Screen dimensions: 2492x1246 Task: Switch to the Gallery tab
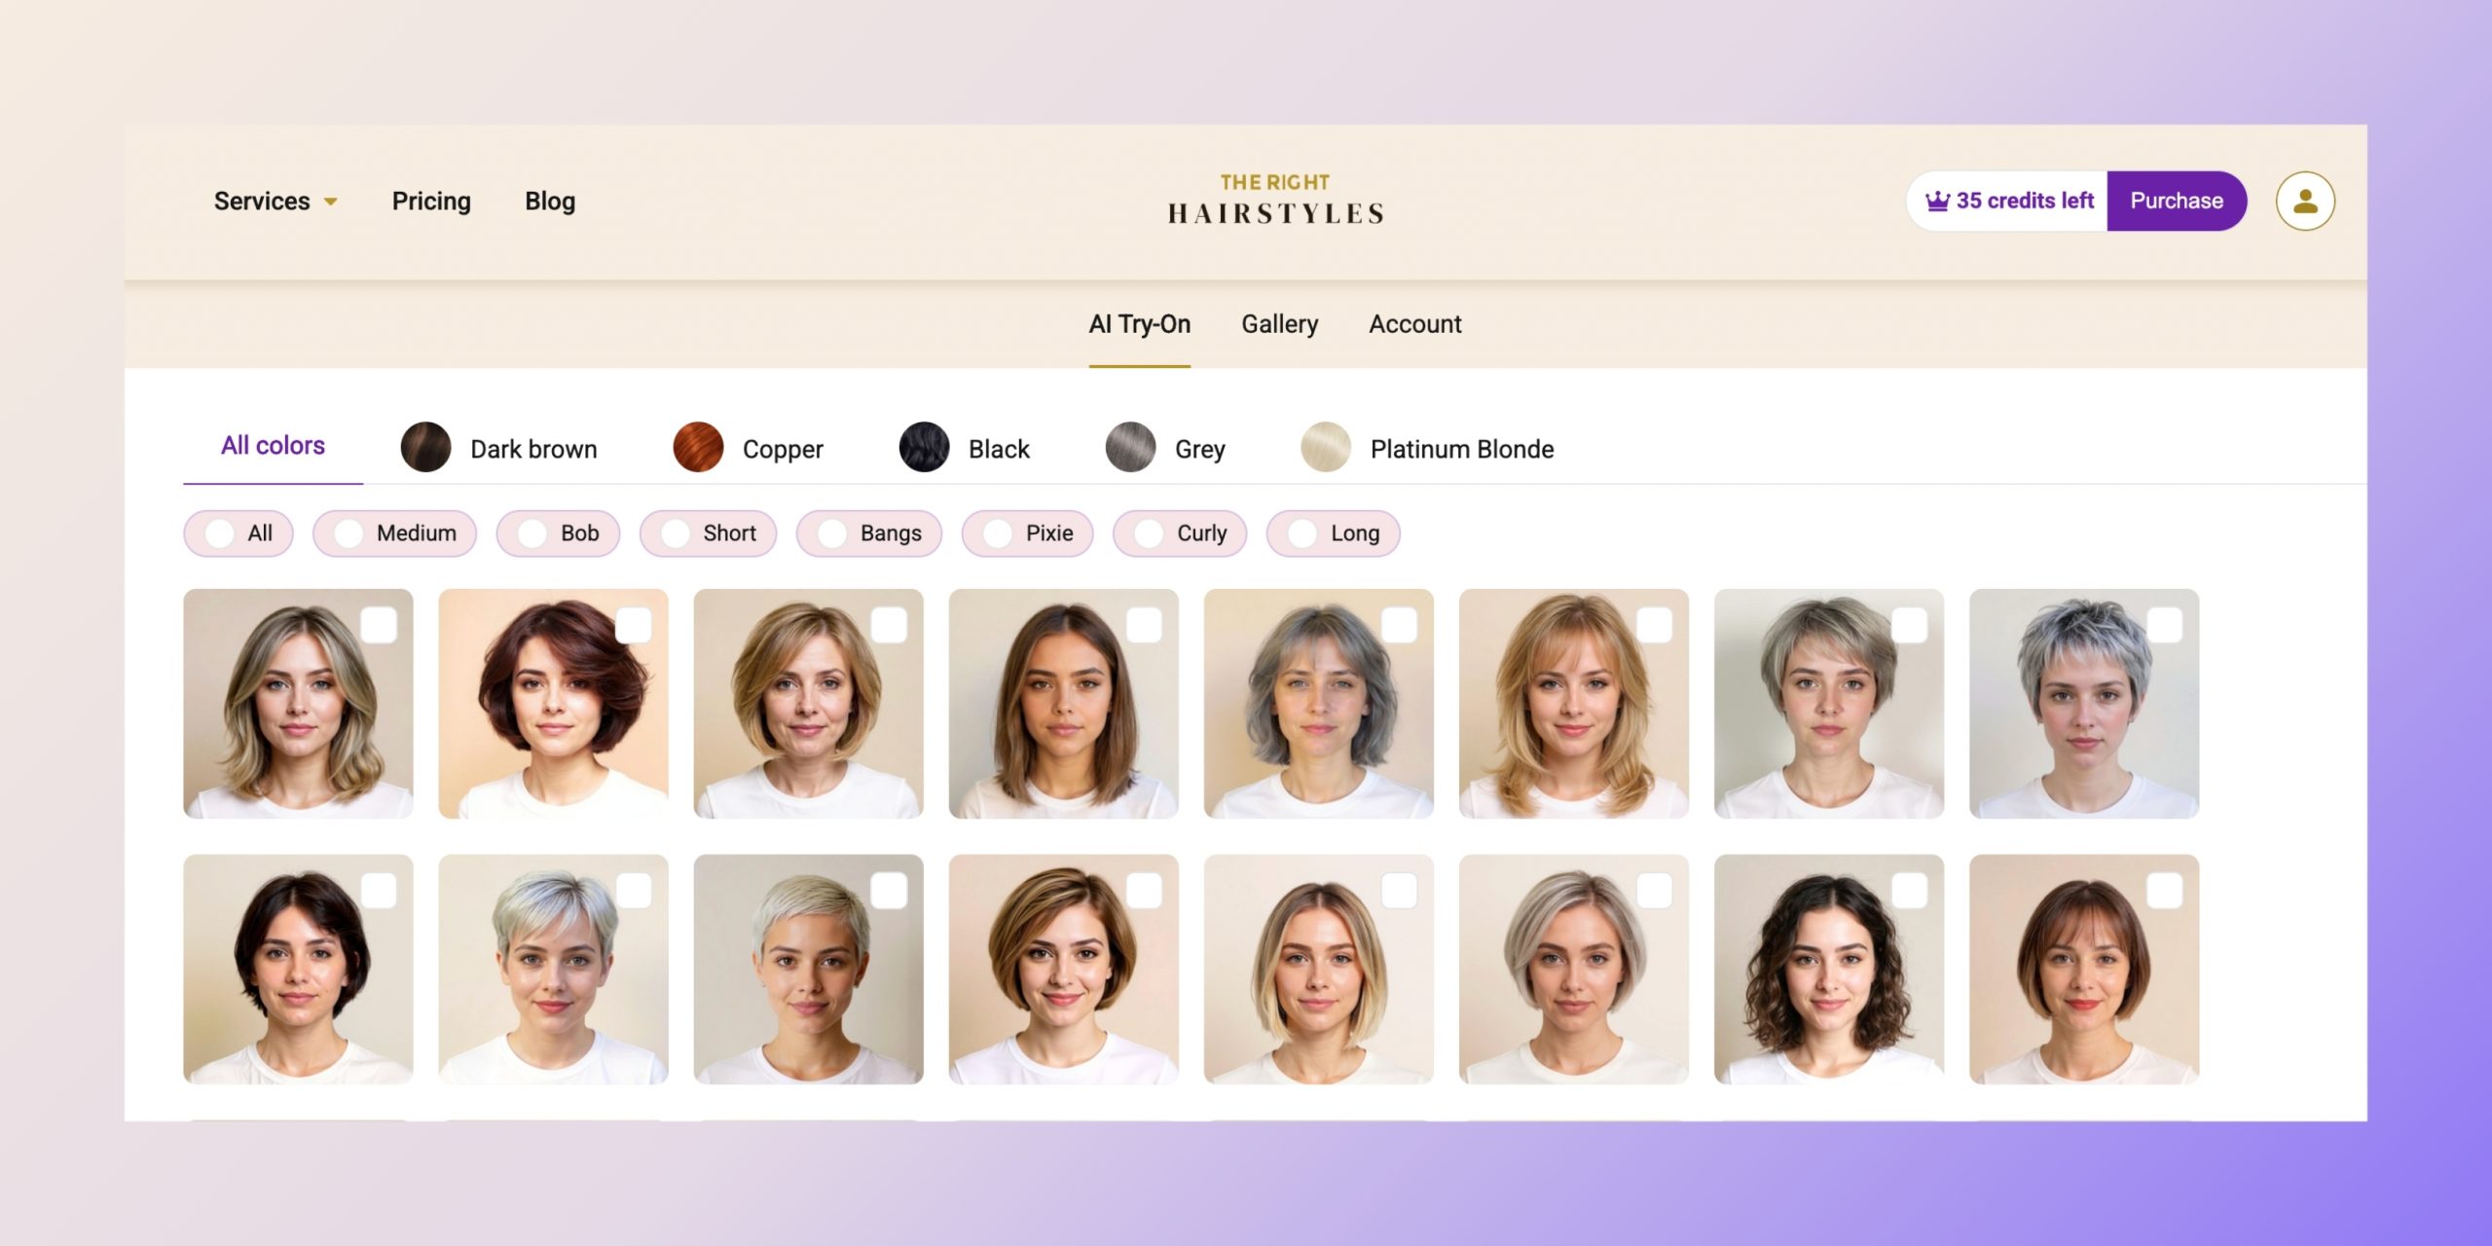(x=1279, y=323)
